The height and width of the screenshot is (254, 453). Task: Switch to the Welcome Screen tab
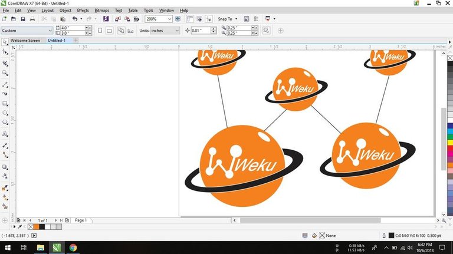pos(25,41)
